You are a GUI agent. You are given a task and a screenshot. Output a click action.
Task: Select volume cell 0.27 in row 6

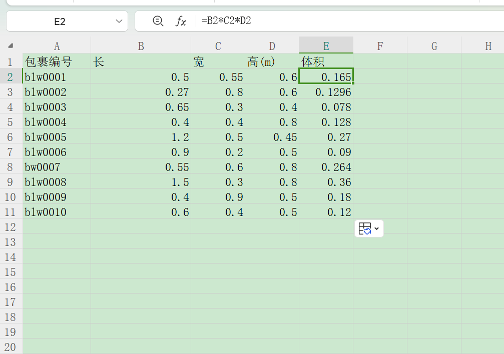tap(326, 136)
